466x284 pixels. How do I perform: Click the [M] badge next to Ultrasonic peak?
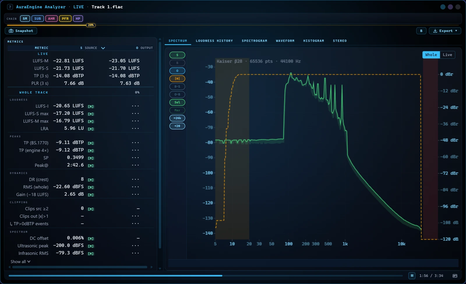(91, 246)
